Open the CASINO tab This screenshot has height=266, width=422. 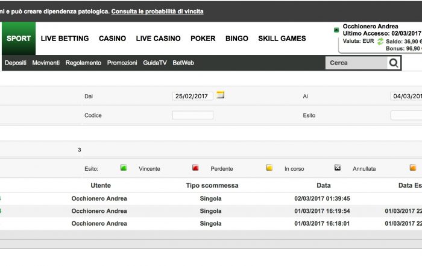click(x=112, y=39)
